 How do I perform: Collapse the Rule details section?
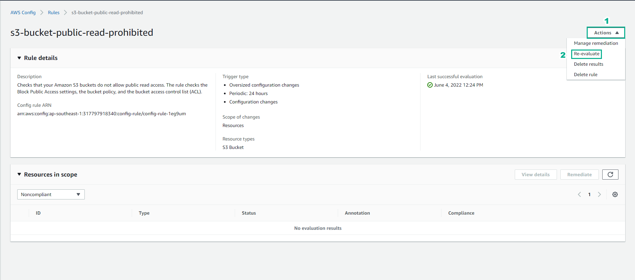[x=19, y=58]
